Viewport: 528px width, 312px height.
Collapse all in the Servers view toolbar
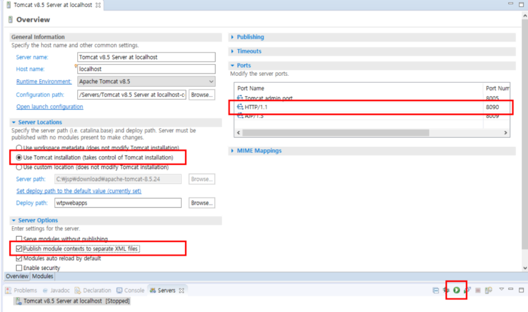[435, 290]
